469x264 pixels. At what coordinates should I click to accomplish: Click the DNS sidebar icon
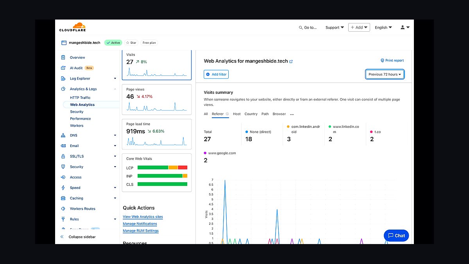coord(63,135)
